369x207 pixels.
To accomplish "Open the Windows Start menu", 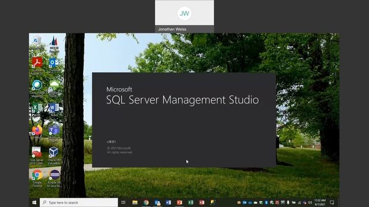I will click(x=35, y=202).
